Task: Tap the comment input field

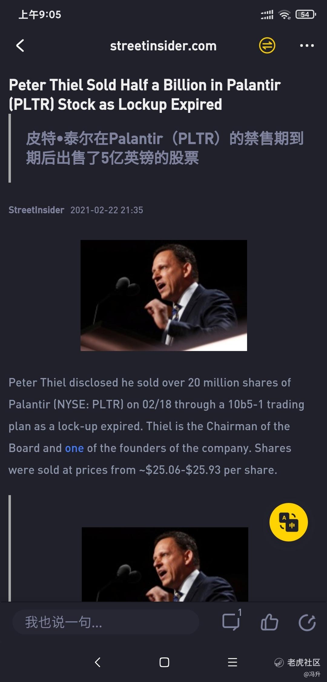Action: (x=105, y=622)
